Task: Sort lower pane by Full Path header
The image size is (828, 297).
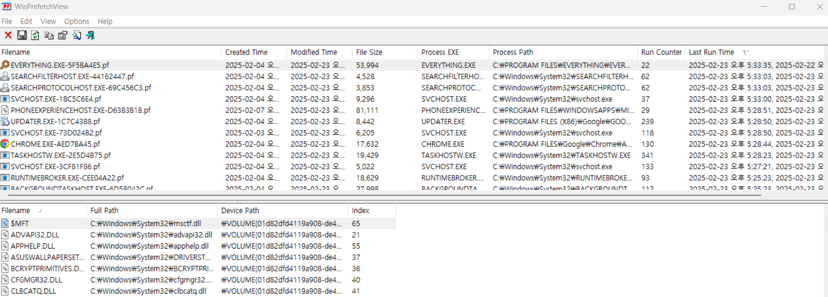Action: (152, 211)
